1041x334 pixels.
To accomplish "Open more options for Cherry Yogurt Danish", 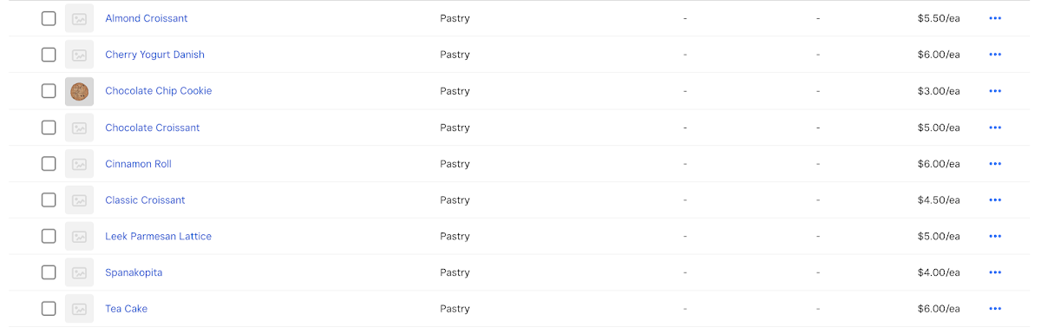I will [x=995, y=55].
